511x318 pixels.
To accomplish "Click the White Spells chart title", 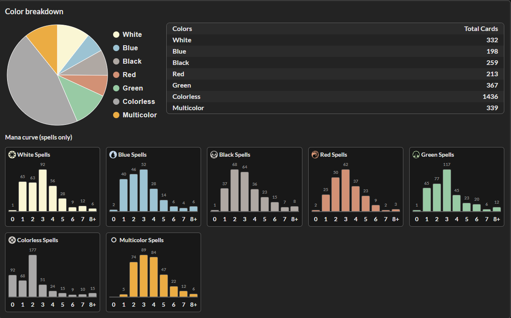I will pyautogui.click(x=34, y=155).
